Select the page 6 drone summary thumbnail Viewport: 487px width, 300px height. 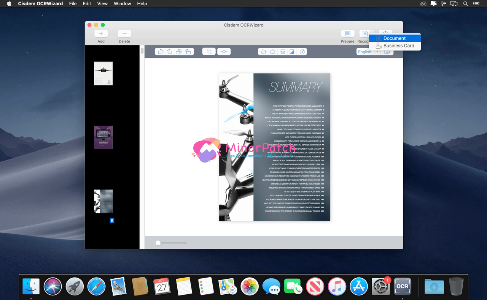click(x=103, y=201)
